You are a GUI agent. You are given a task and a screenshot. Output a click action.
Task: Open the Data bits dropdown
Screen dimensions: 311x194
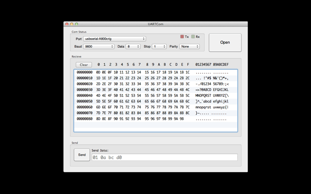pyautogui.click(x=133, y=47)
